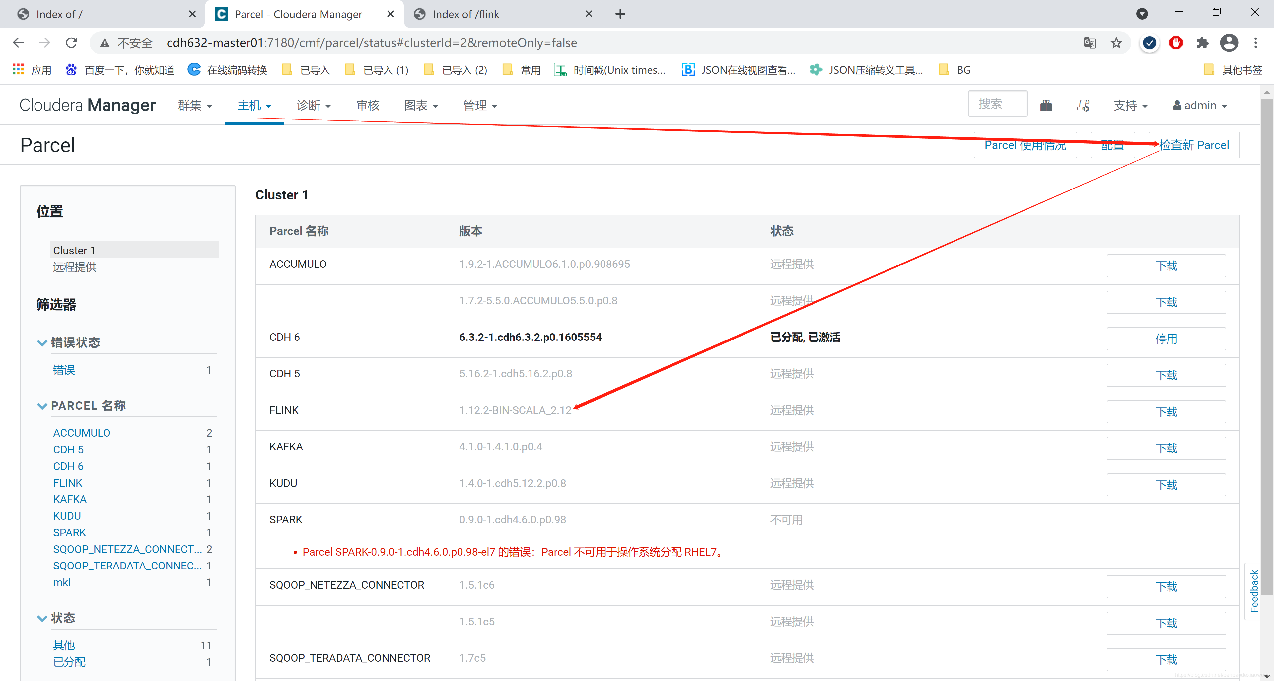Close the Index of / tab
This screenshot has height=681, width=1274.
click(x=192, y=14)
